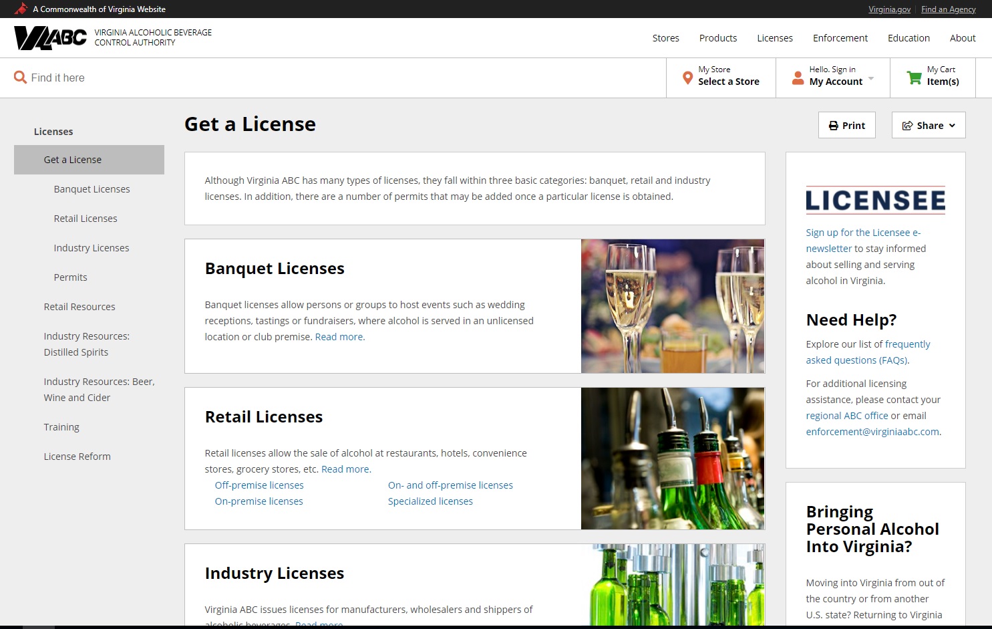
Task: Click the Print button
Action: 846,125
